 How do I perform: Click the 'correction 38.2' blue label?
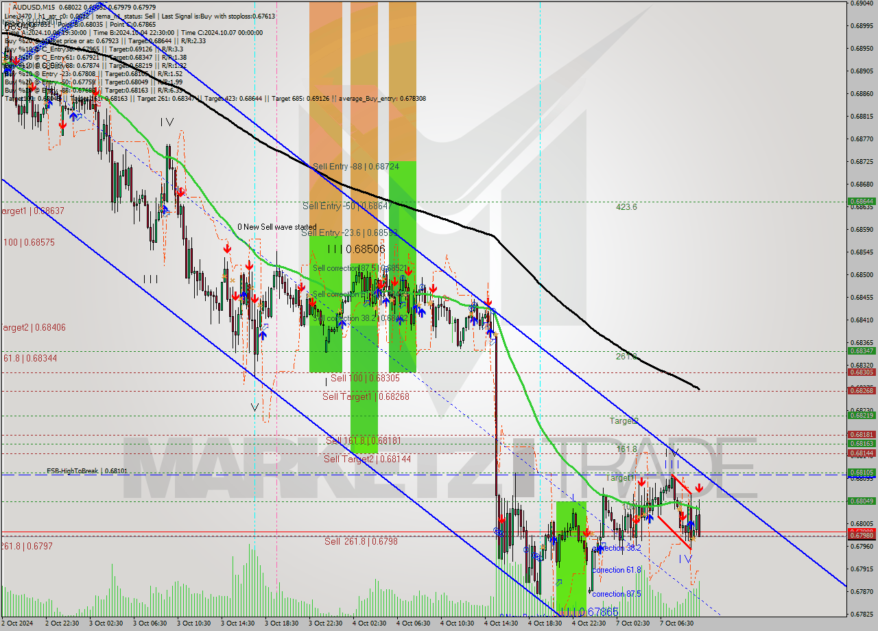coord(617,548)
